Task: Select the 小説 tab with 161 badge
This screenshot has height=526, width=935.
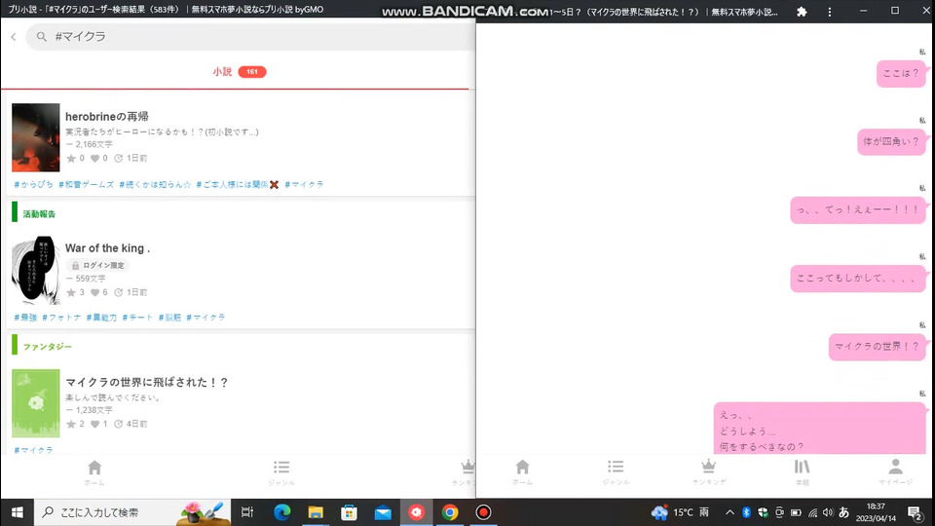Action: [x=240, y=71]
